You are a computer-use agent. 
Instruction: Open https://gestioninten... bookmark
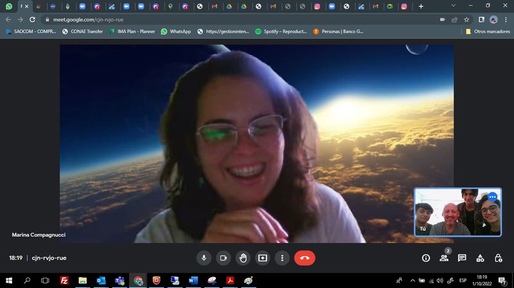[223, 31]
